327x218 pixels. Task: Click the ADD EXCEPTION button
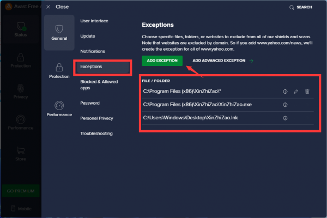[x=162, y=60]
